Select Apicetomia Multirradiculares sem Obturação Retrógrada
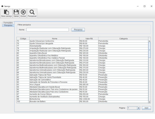 pyautogui.click(x=82, y=68)
